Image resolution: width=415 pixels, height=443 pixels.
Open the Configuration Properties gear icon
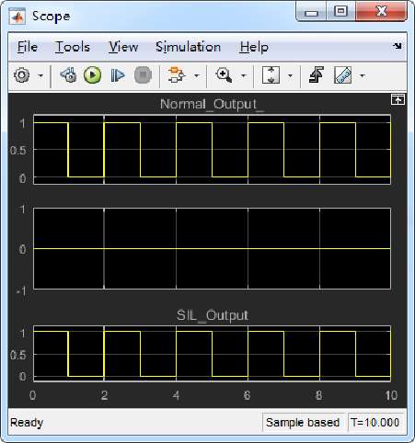coord(22,75)
